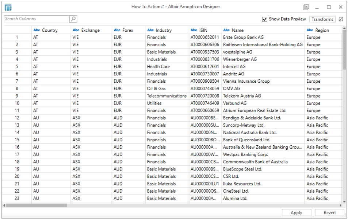Select the Forex column header
This screenshot has width=348, height=220.
[128, 30]
